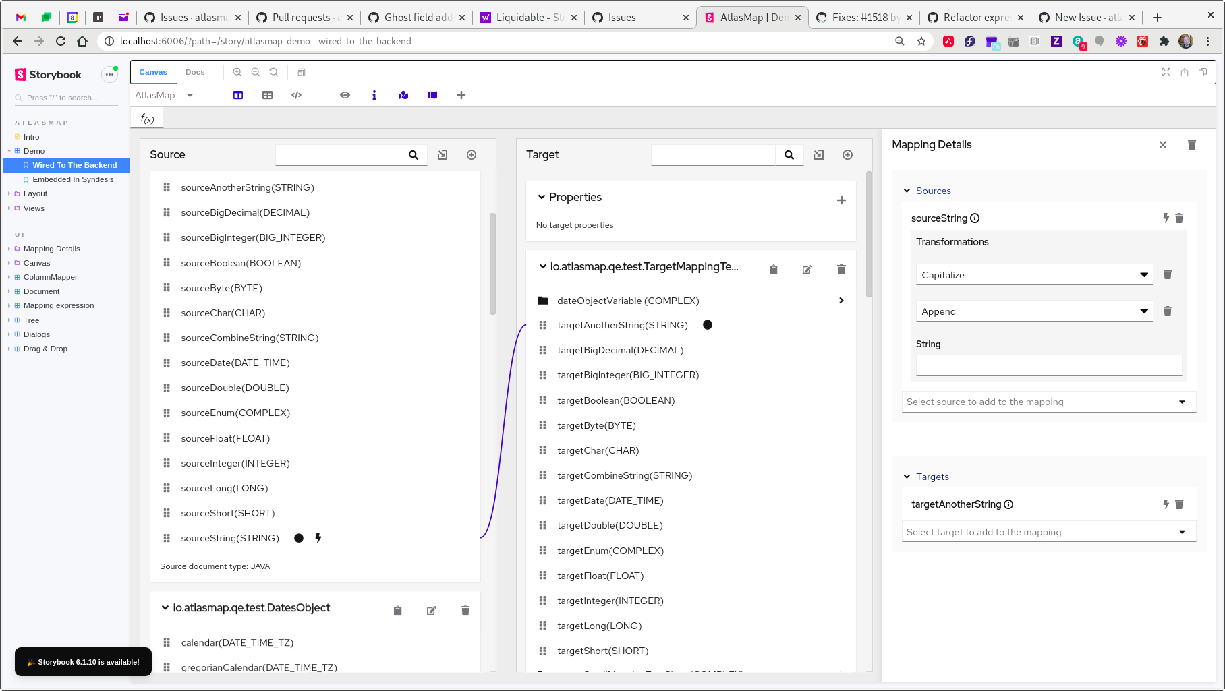Dismiss the Storybook 6.1.10 update notification
The image size is (1225, 691).
coord(82,661)
